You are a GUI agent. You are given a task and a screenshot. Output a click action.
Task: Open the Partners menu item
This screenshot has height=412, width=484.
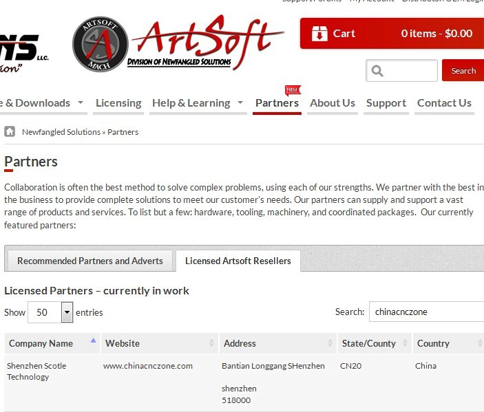coord(277,103)
